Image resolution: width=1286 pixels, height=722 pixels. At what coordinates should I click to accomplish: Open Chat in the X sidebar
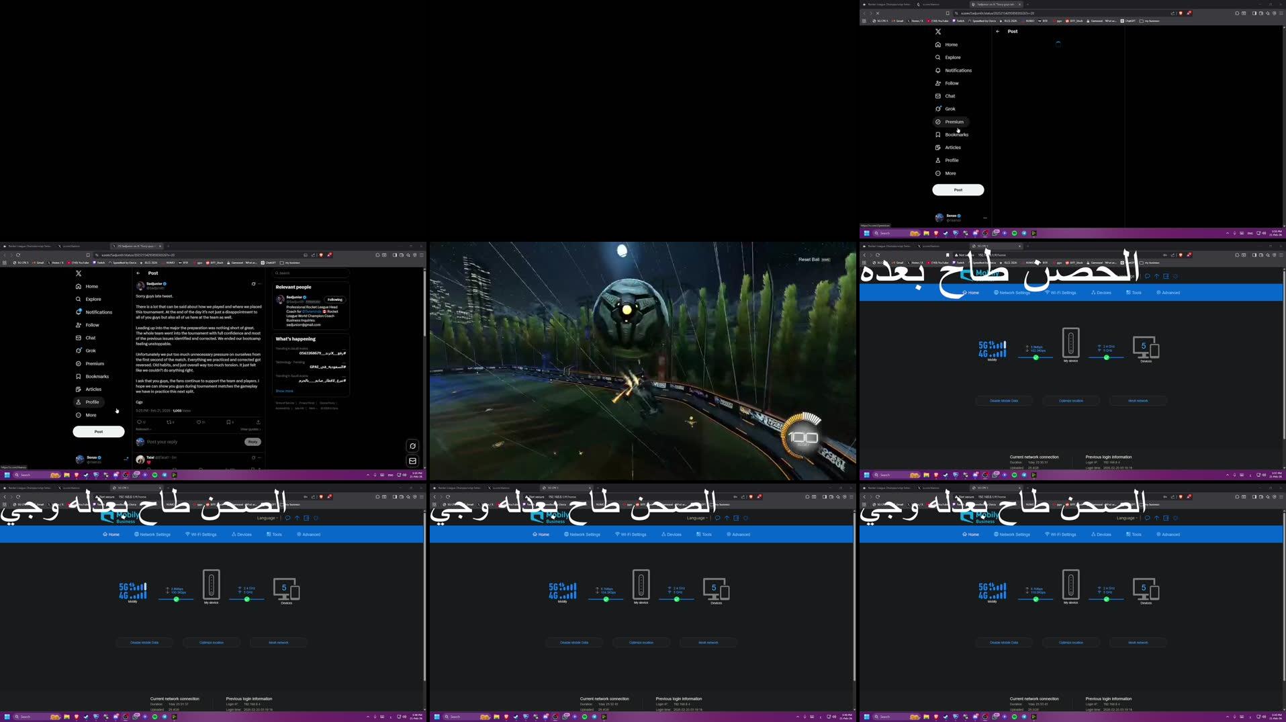90,337
